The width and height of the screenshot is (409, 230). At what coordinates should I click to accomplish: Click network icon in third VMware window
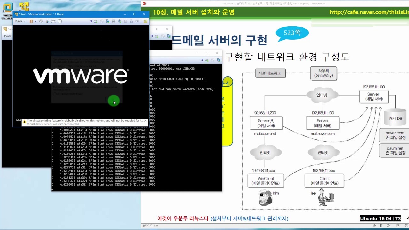coord(219,60)
